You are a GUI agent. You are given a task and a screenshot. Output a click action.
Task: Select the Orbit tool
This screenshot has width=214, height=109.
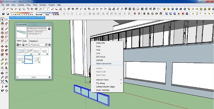click(x=2, y=73)
